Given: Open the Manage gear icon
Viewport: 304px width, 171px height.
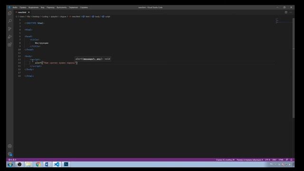Looking at the screenshot, I should point(9,154).
